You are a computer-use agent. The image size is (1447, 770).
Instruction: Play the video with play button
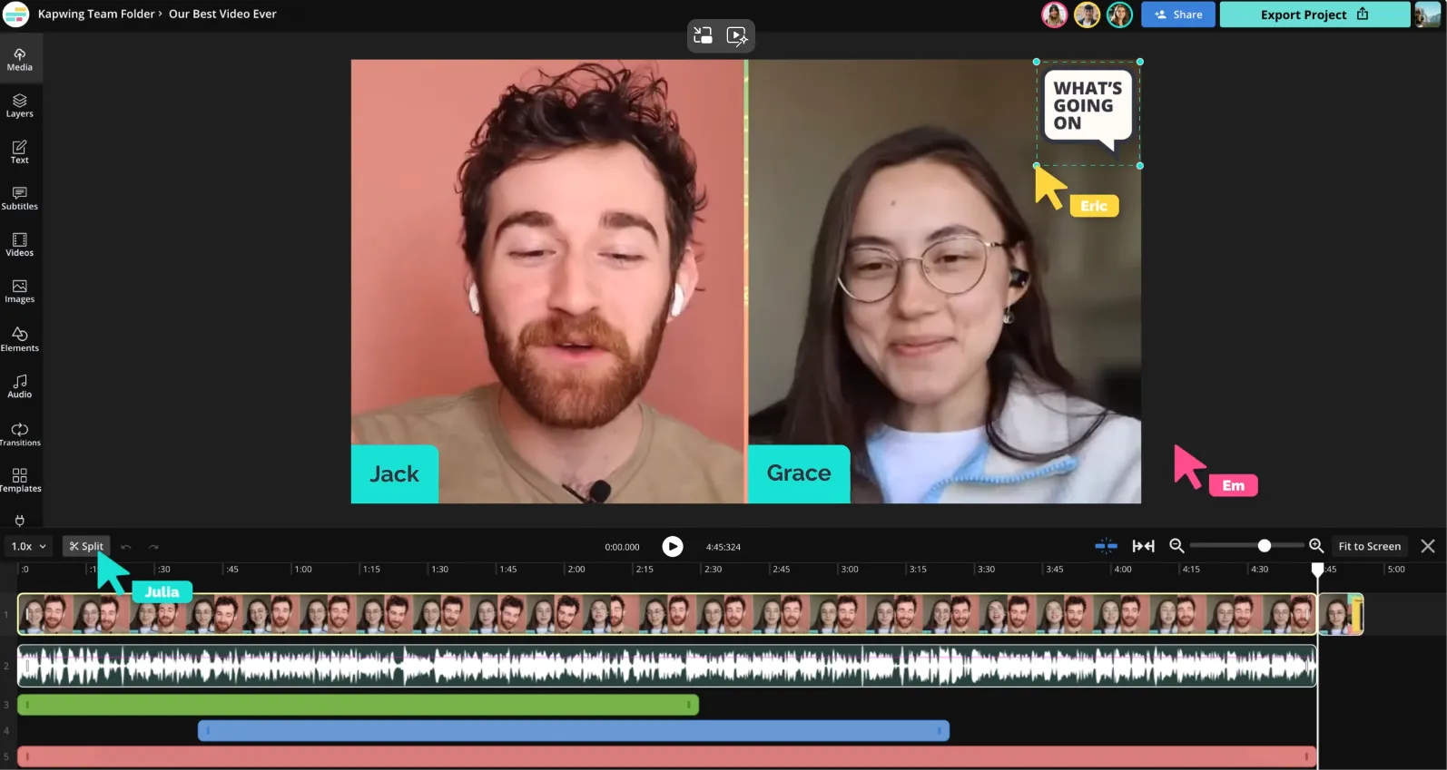click(x=673, y=546)
